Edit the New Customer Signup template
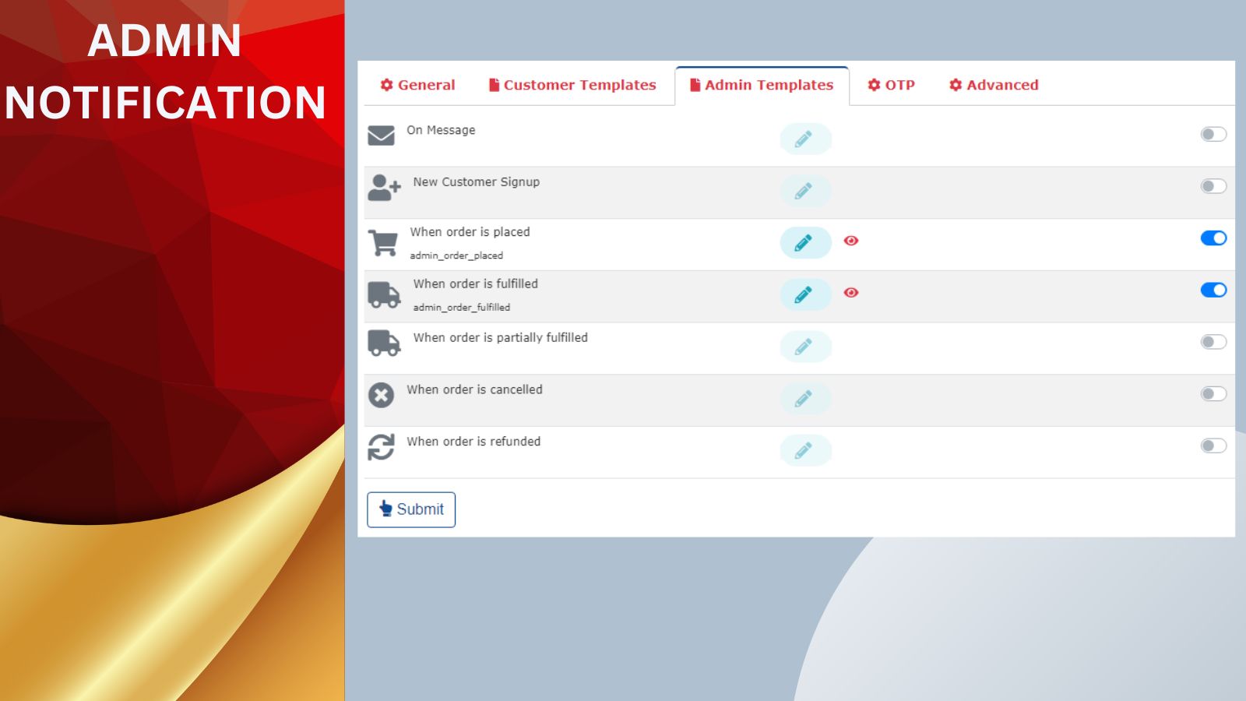The width and height of the screenshot is (1246, 701). pyautogui.click(x=805, y=191)
